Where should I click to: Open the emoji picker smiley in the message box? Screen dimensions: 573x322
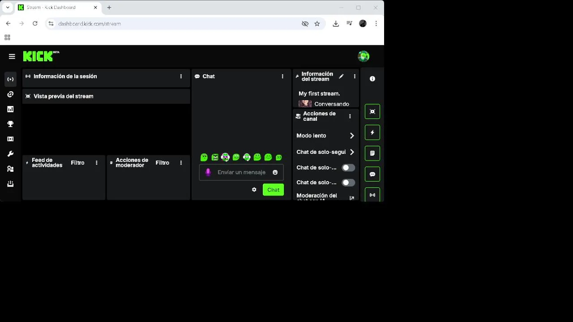(x=275, y=172)
